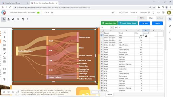The height and width of the screenshot is (97, 173).
Task: Click the hamburger menu next to File
Action: pos(52,13)
